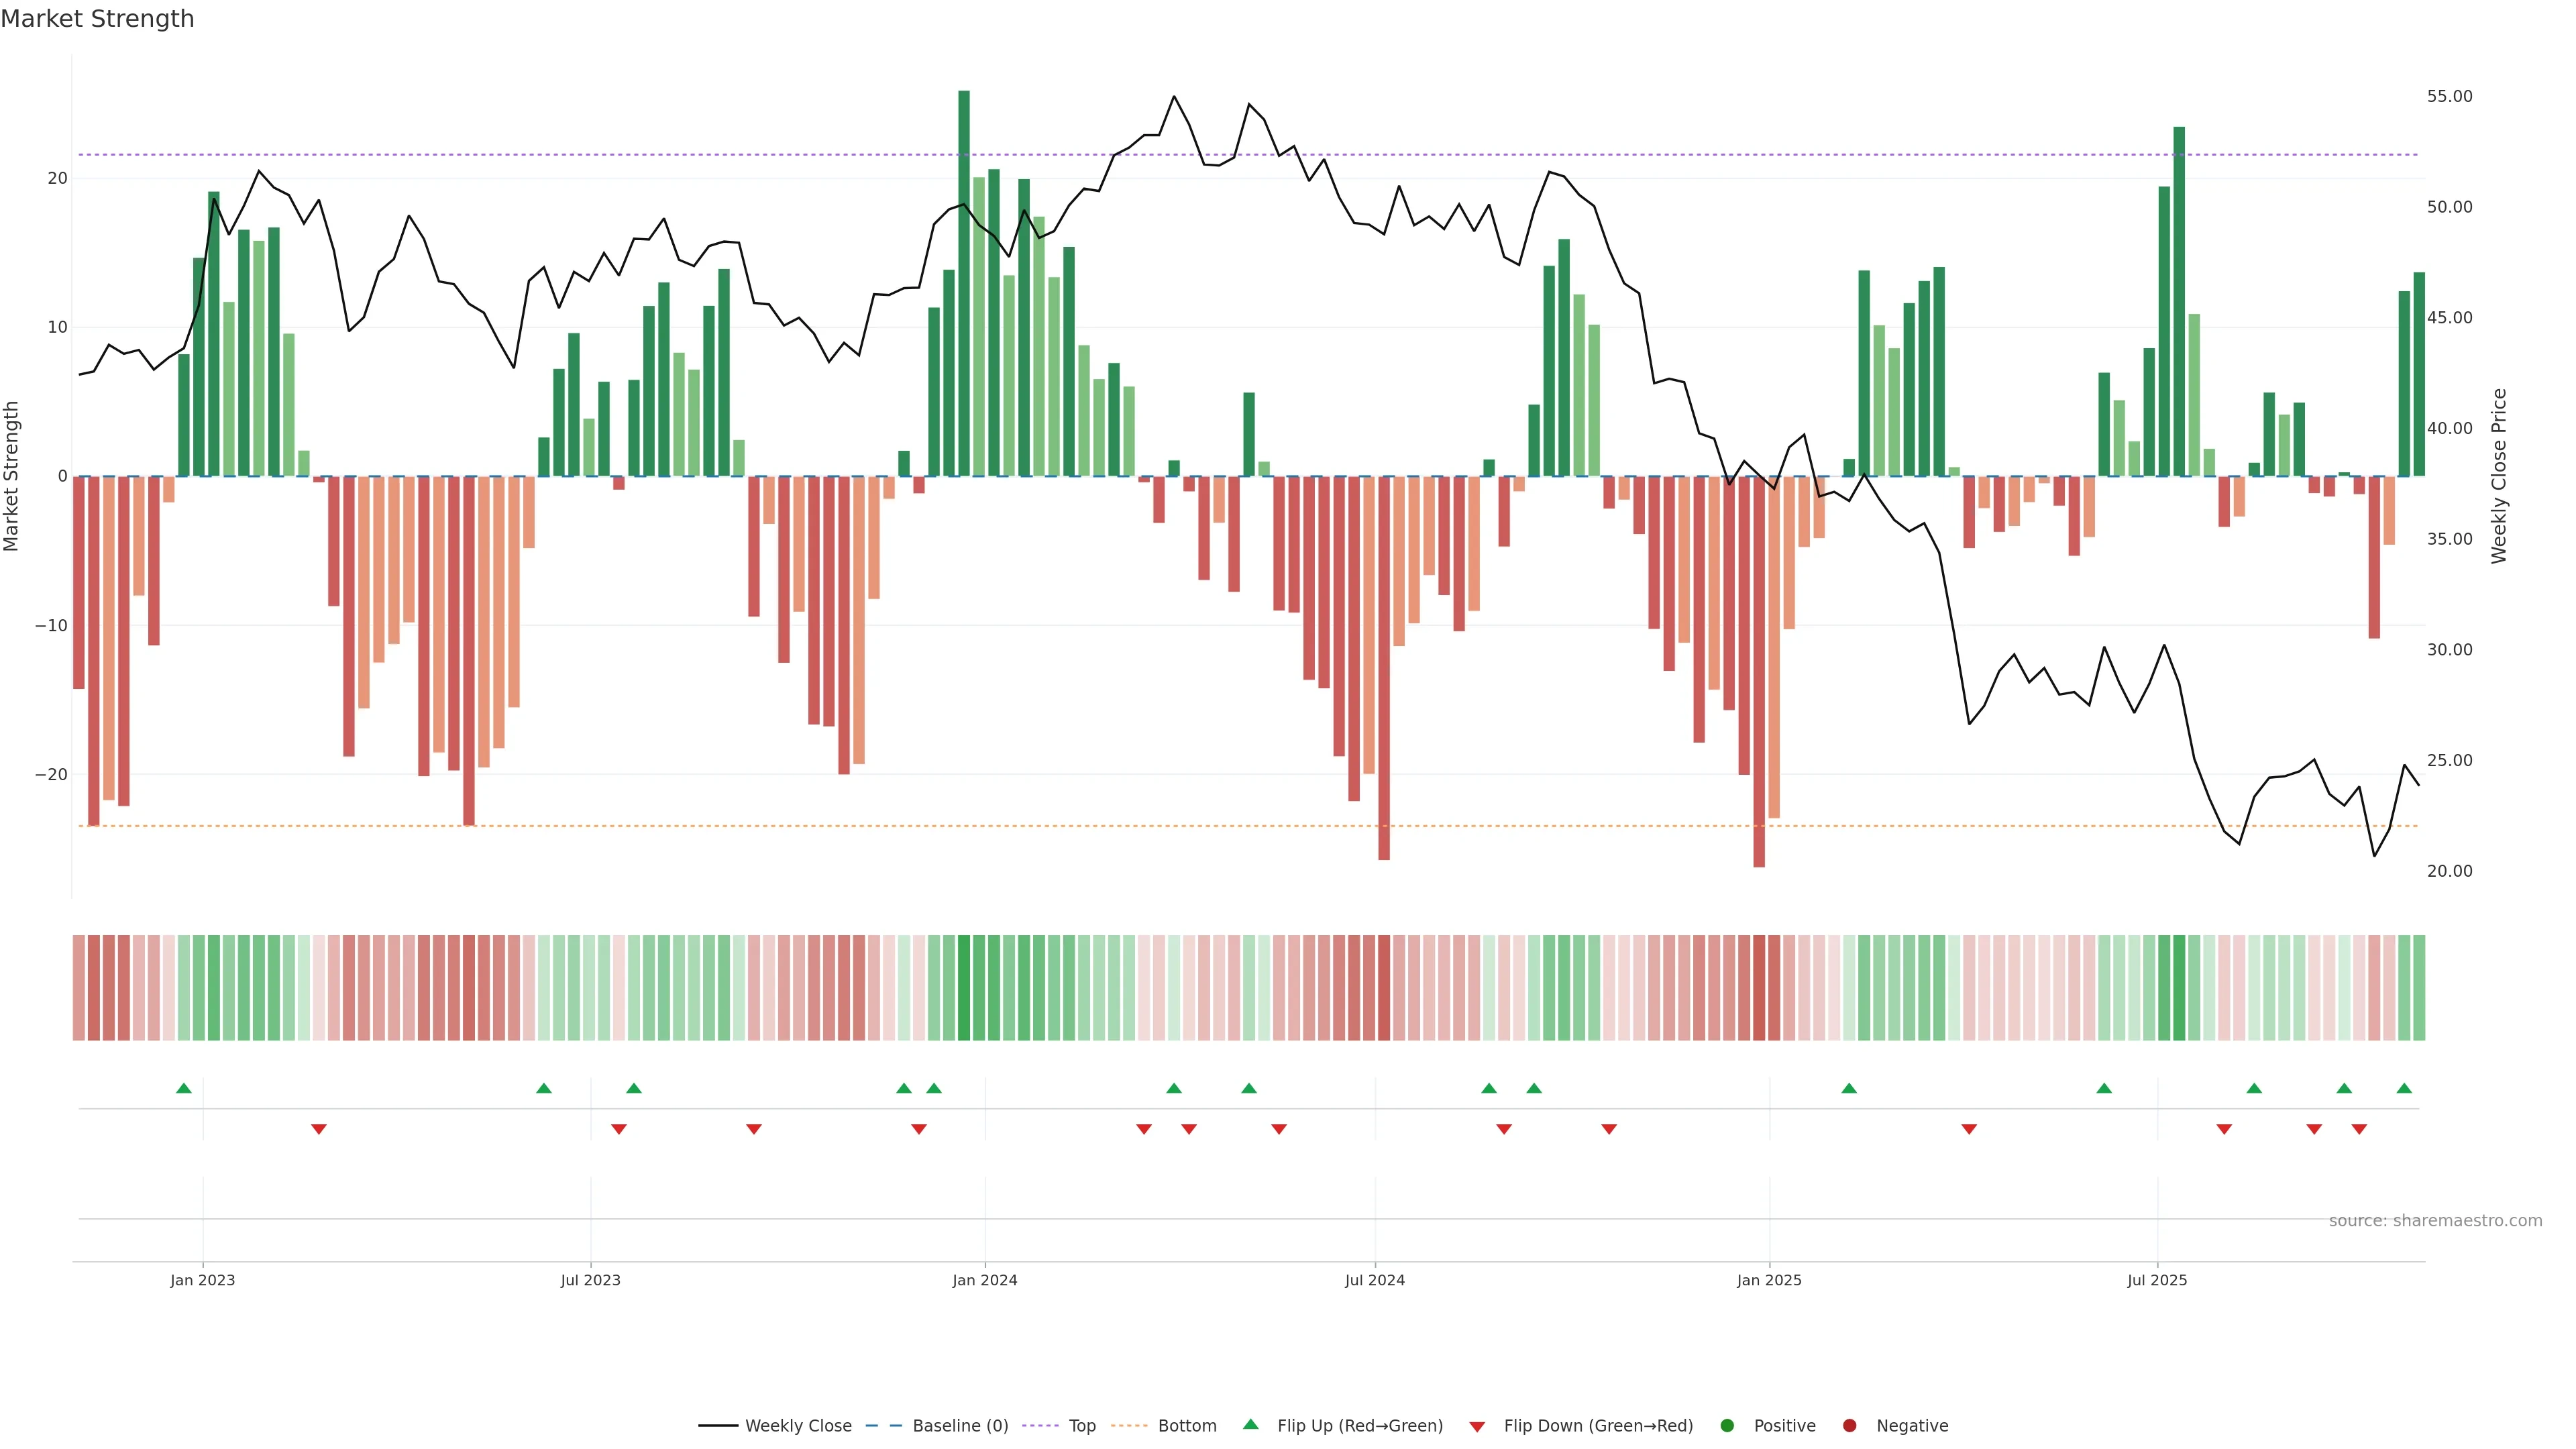The width and height of the screenshot is (2576, 1449).
Task: Click the Weekly Close Price axis title
Action: click(x=2499, y=476)
